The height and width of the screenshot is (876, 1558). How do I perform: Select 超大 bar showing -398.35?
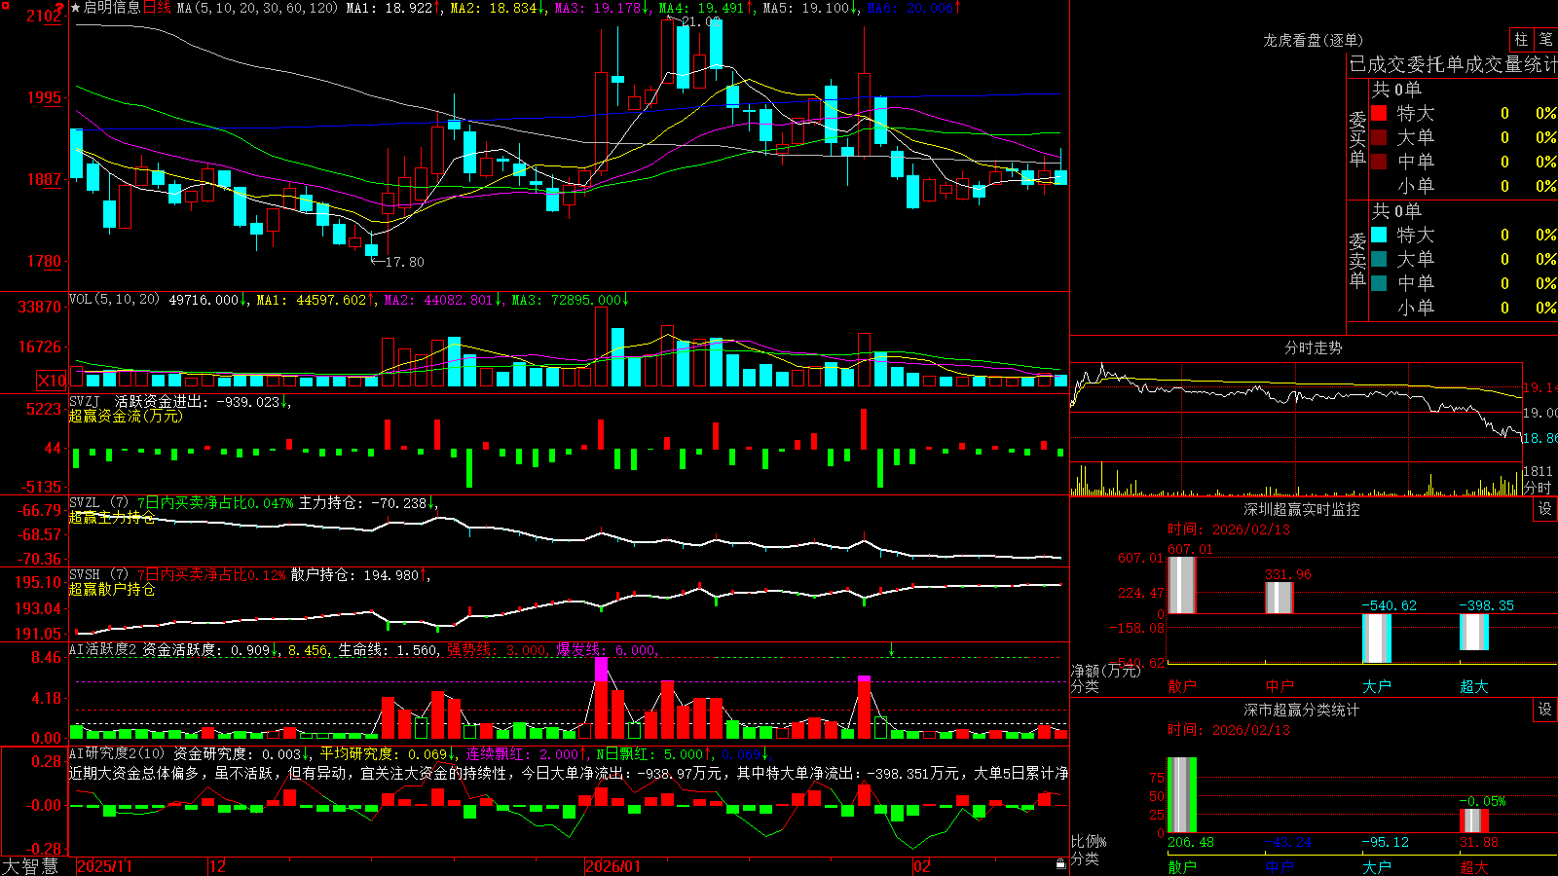pos(1474,633)
